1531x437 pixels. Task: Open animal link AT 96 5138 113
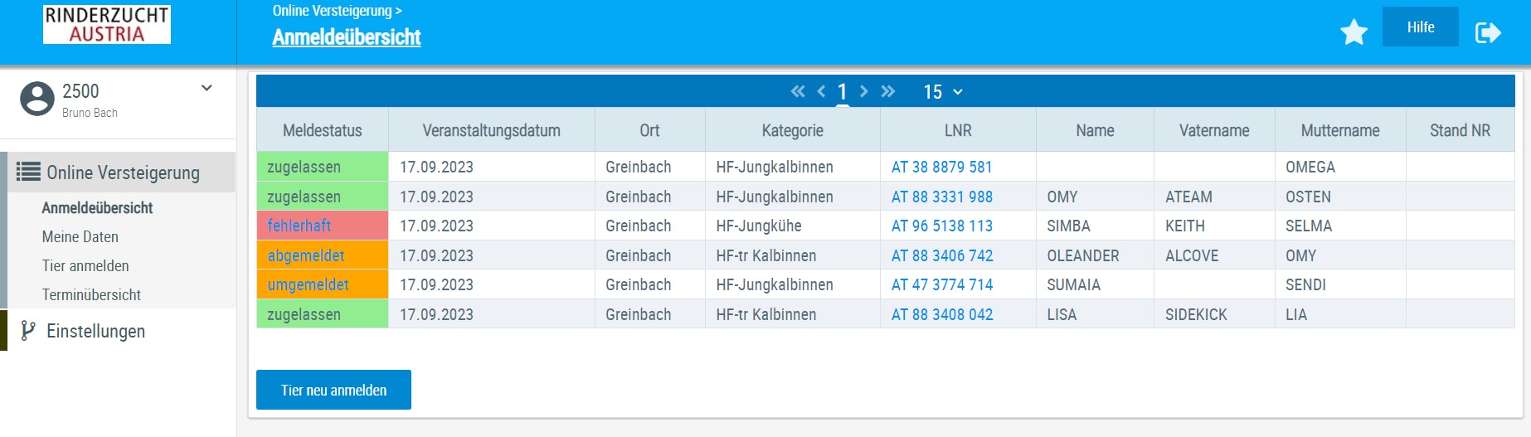[x=941, y=226]
